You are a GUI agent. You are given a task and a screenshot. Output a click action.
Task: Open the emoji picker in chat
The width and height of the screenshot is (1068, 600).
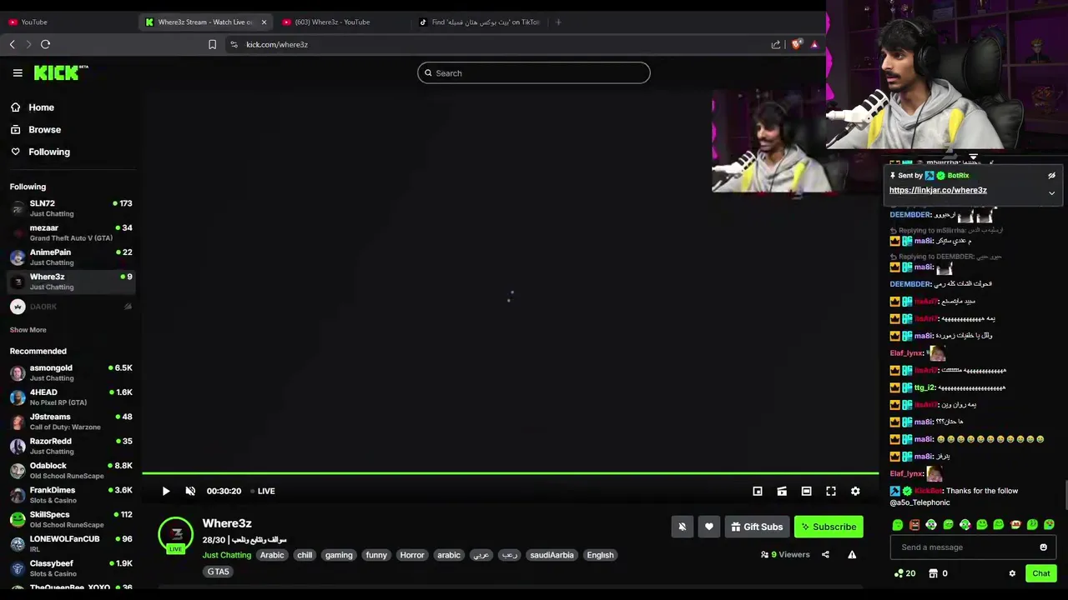click(1043, 547)
